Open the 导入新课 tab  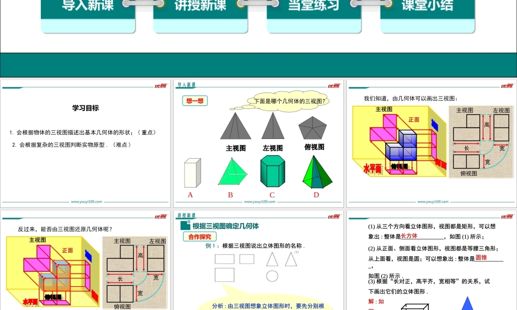(88, 6)
